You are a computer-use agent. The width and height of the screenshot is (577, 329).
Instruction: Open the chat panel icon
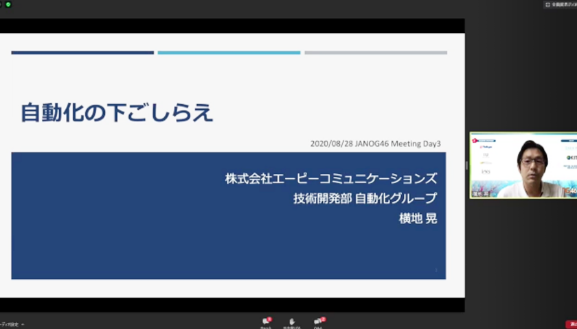click(266, 321)
